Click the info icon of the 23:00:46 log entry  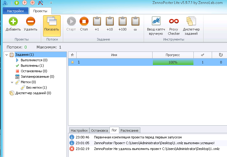click(72, 137)
